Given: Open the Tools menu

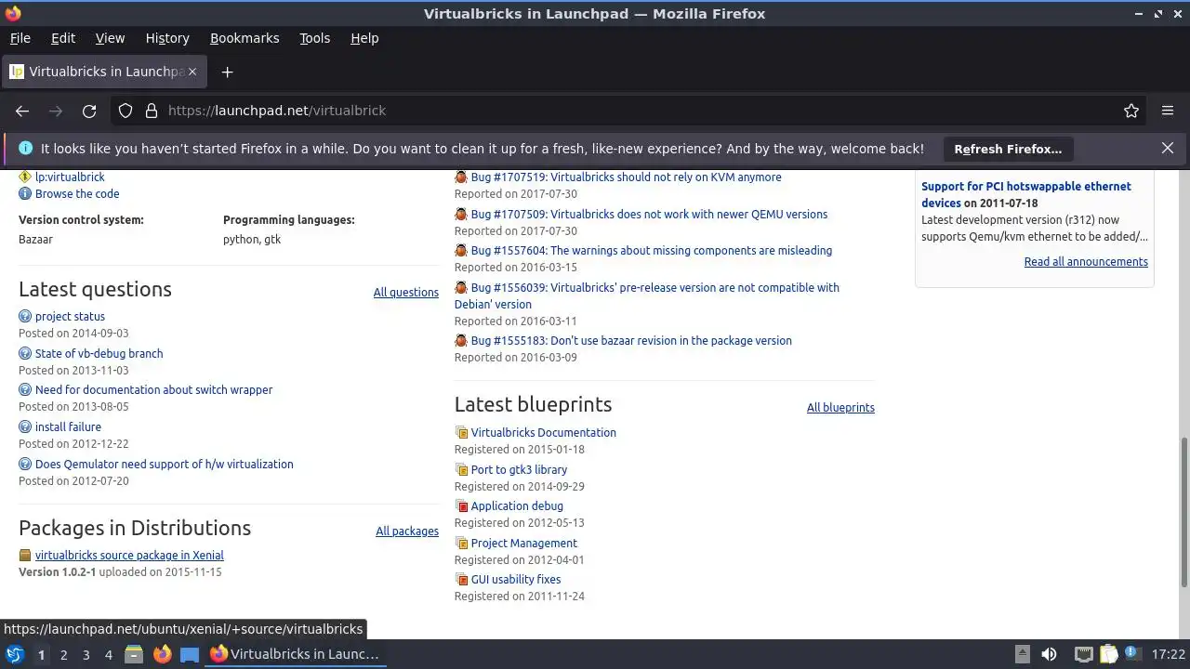Looking at the screenshot, I should click(314, 38).
